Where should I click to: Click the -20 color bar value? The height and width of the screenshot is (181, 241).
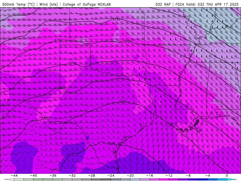pos(130,176)
